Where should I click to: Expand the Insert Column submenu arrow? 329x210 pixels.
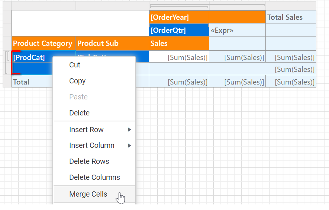click(129, 146)
